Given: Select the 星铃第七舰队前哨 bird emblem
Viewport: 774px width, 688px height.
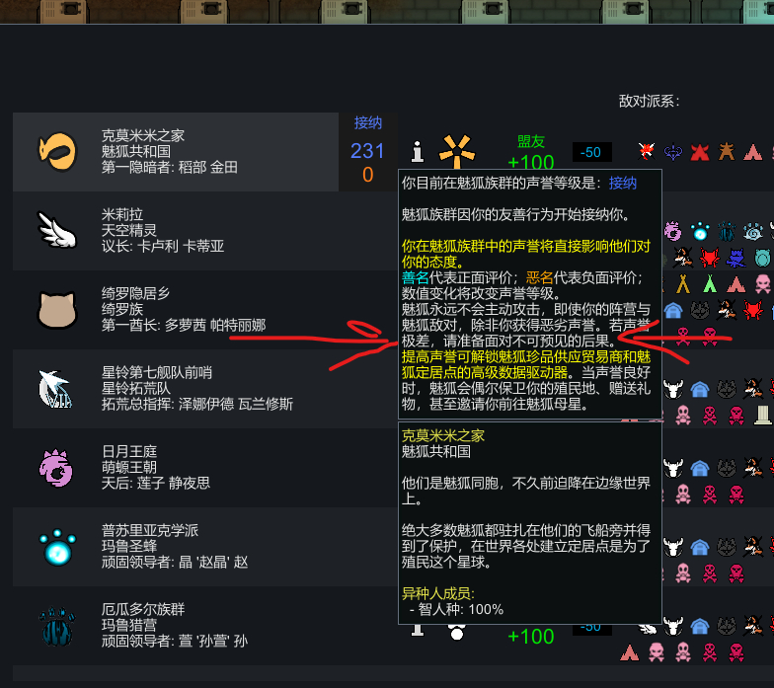Looking at the screenshot, I should coord(55,389).
